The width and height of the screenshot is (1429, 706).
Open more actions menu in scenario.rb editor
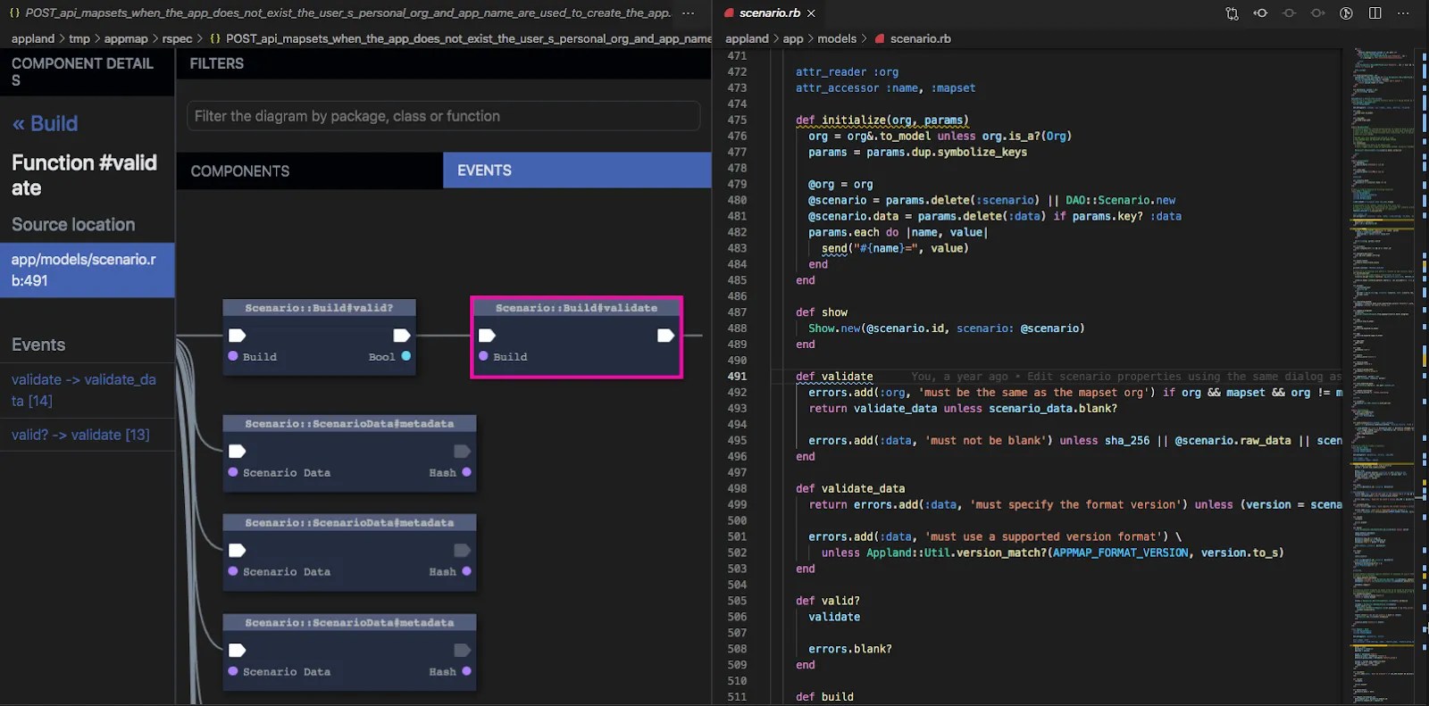[x=1403, y=13]
